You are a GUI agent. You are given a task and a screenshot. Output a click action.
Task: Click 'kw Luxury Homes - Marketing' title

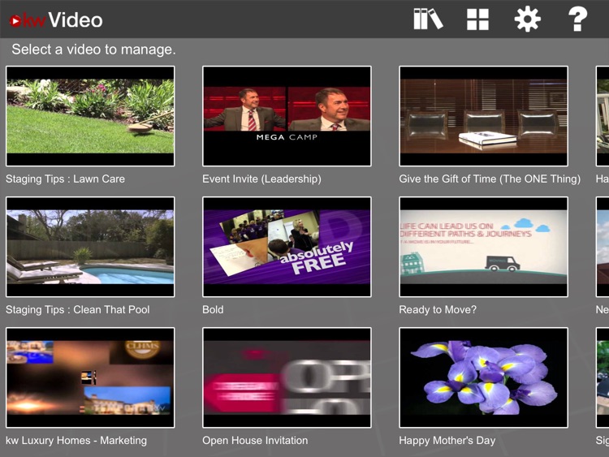click(x=76, y=440)
